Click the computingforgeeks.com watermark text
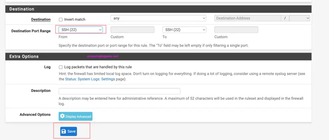 pyautogui.click(x=102, y=56)
